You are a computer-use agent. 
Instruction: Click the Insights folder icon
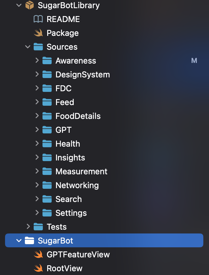point(47,158)
